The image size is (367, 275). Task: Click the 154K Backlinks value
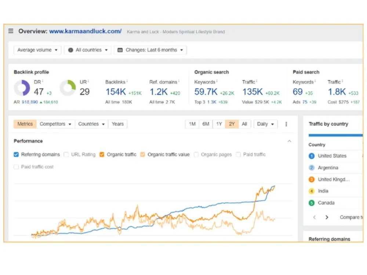[116, 92]
